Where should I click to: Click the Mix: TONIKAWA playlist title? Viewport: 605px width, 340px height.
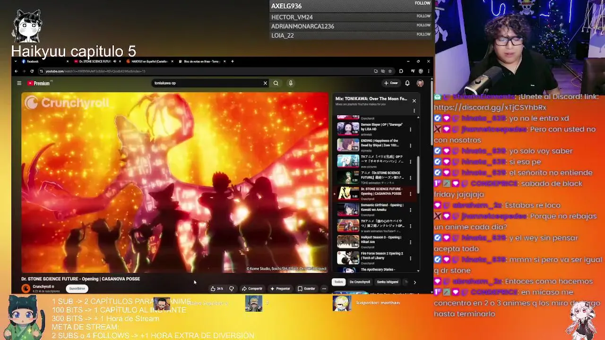371,99
